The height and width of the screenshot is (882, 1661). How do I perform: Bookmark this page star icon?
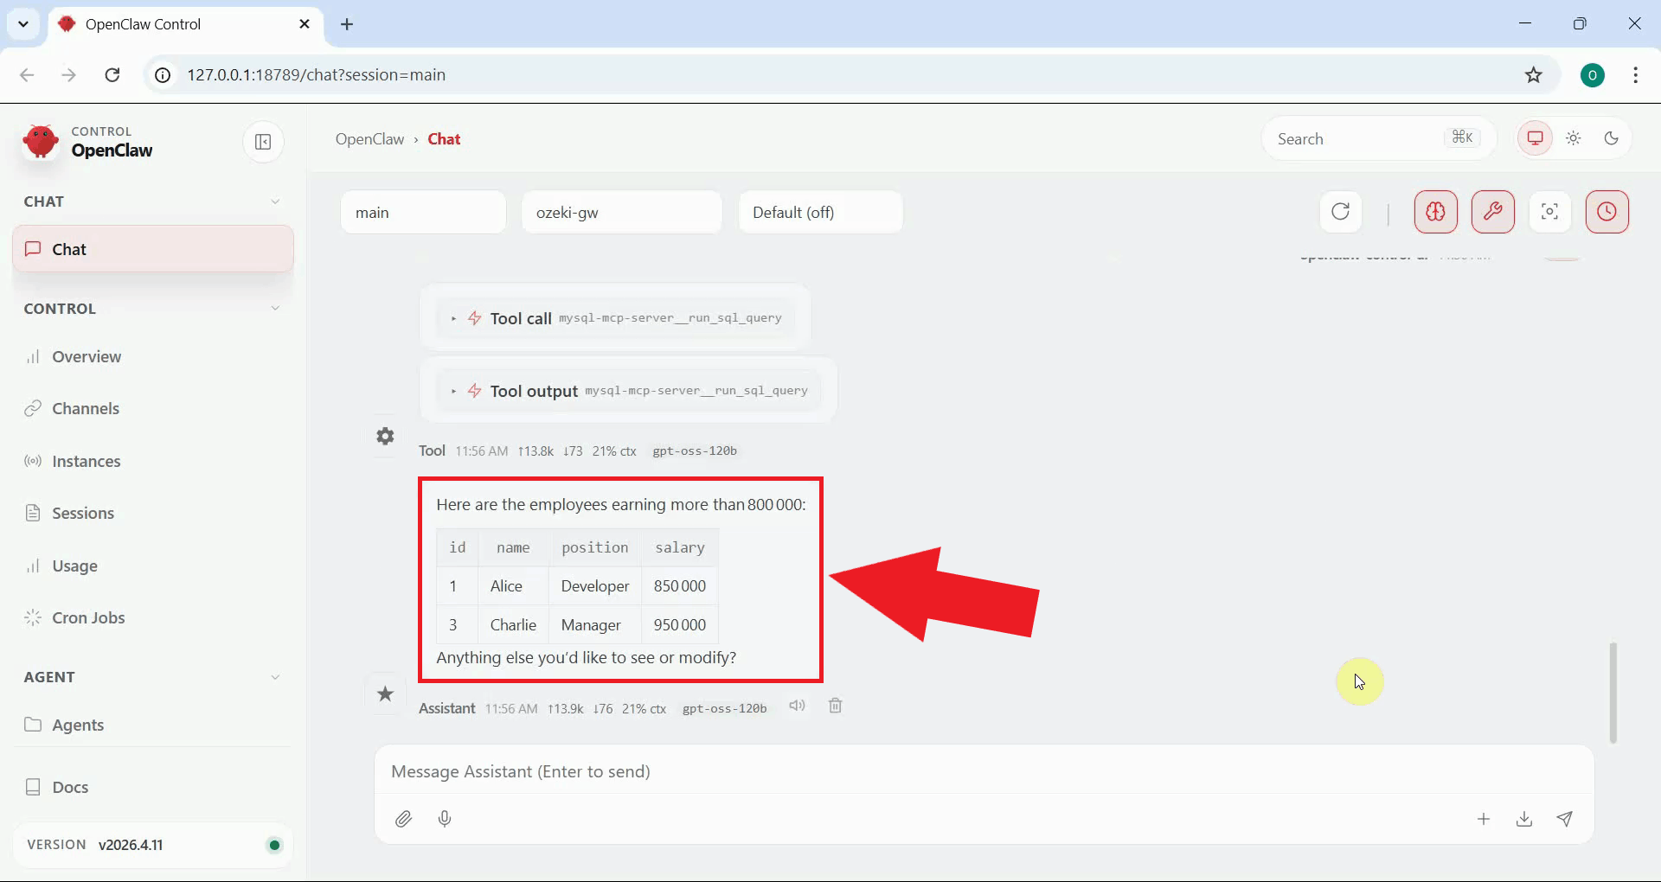(x=1534, y=74)
